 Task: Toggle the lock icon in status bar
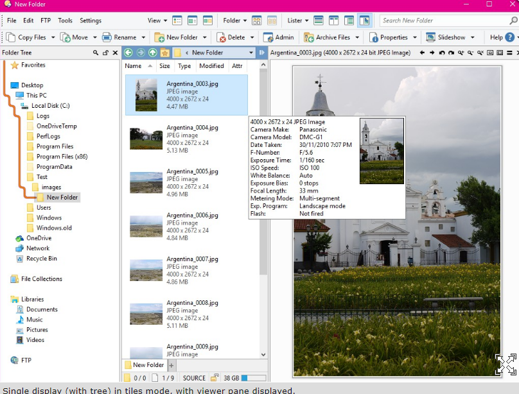point(215,378)
